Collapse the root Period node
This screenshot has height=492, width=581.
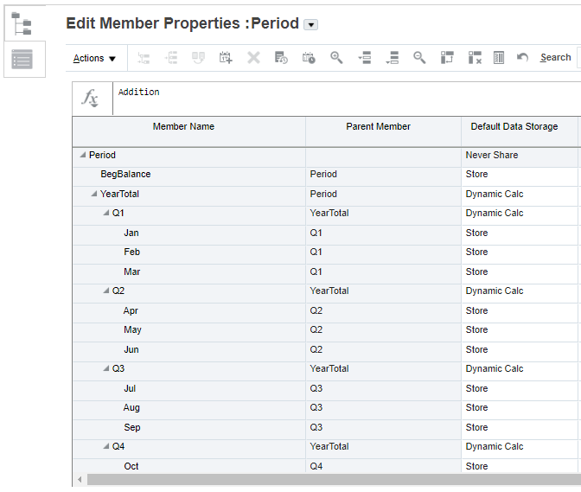click(x=83, y=156)
